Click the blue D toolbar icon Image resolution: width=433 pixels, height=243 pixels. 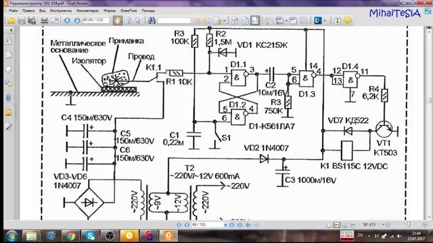[318, 20]
